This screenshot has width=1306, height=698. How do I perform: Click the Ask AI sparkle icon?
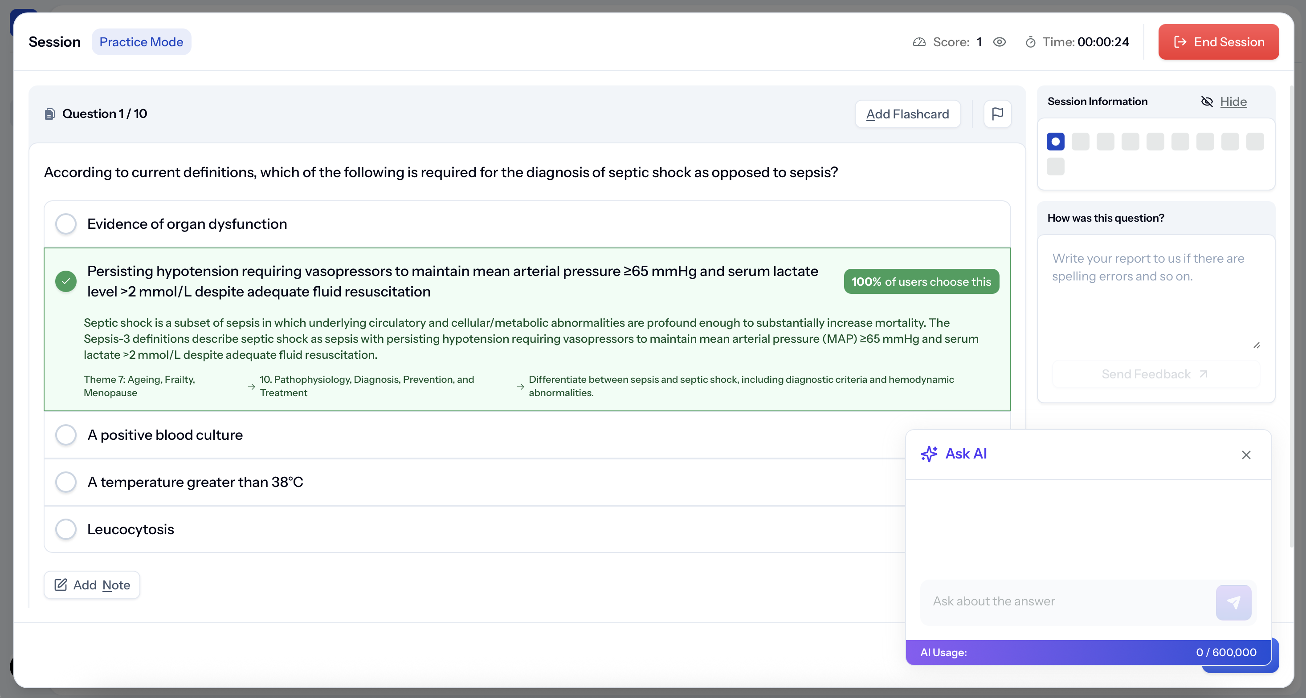coord(929,454)
